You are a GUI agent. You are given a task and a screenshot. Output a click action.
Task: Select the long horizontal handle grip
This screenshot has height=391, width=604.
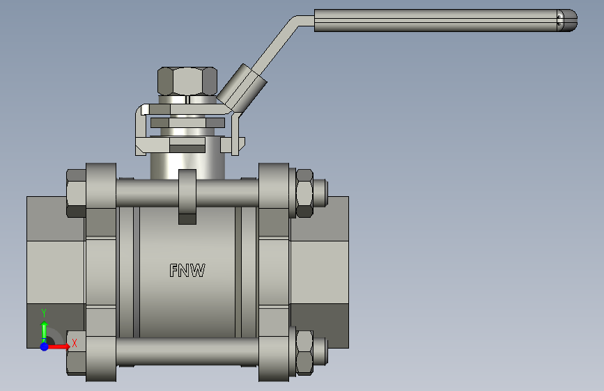pos(436,20)
